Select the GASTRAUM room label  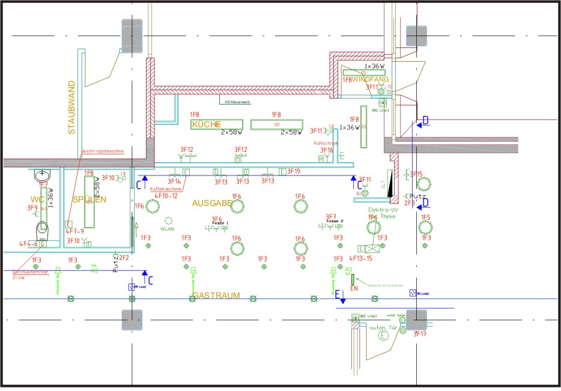click(x=216, y=296)
